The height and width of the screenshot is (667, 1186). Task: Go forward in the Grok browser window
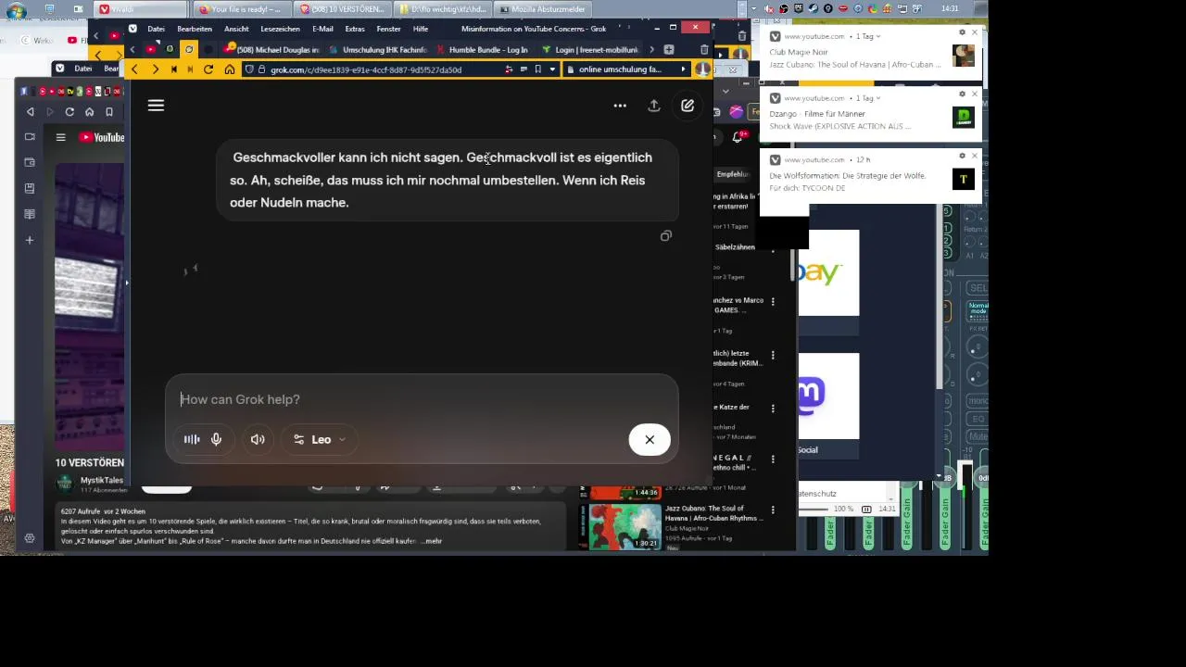coord(154,69)
